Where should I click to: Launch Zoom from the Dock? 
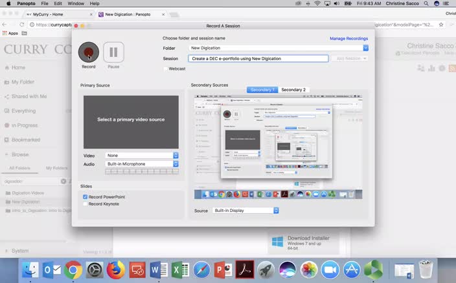coord(330,269)
